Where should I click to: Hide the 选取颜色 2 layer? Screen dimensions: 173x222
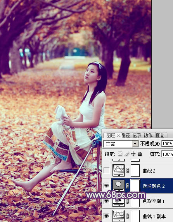(106, 185)
